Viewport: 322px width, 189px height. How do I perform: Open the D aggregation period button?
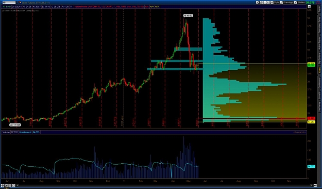tap(266, 3)
